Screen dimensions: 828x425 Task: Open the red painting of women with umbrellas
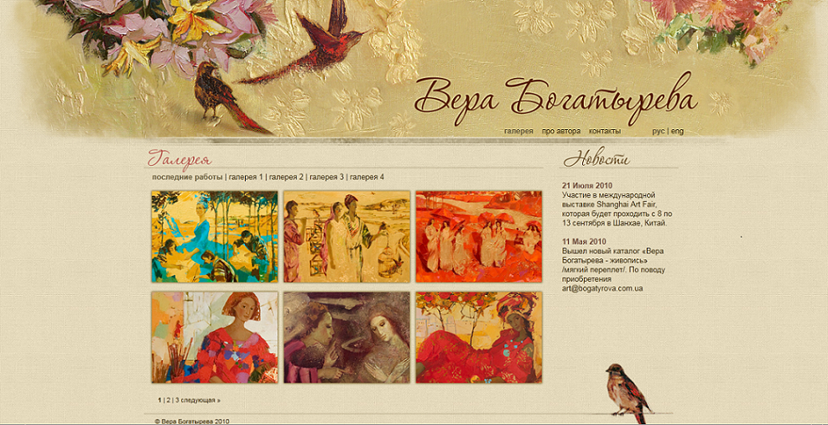478,236
